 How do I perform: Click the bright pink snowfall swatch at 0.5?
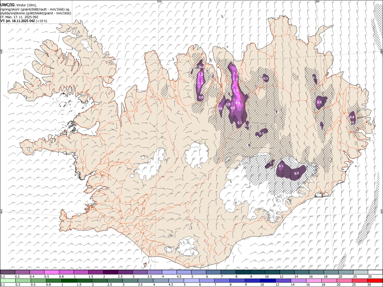(51, 272)
